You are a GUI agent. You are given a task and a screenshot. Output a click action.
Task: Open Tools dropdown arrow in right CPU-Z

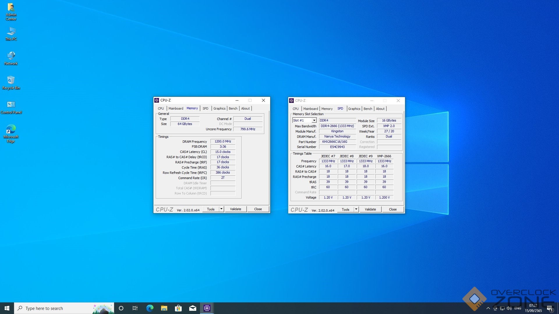point(356,209)
